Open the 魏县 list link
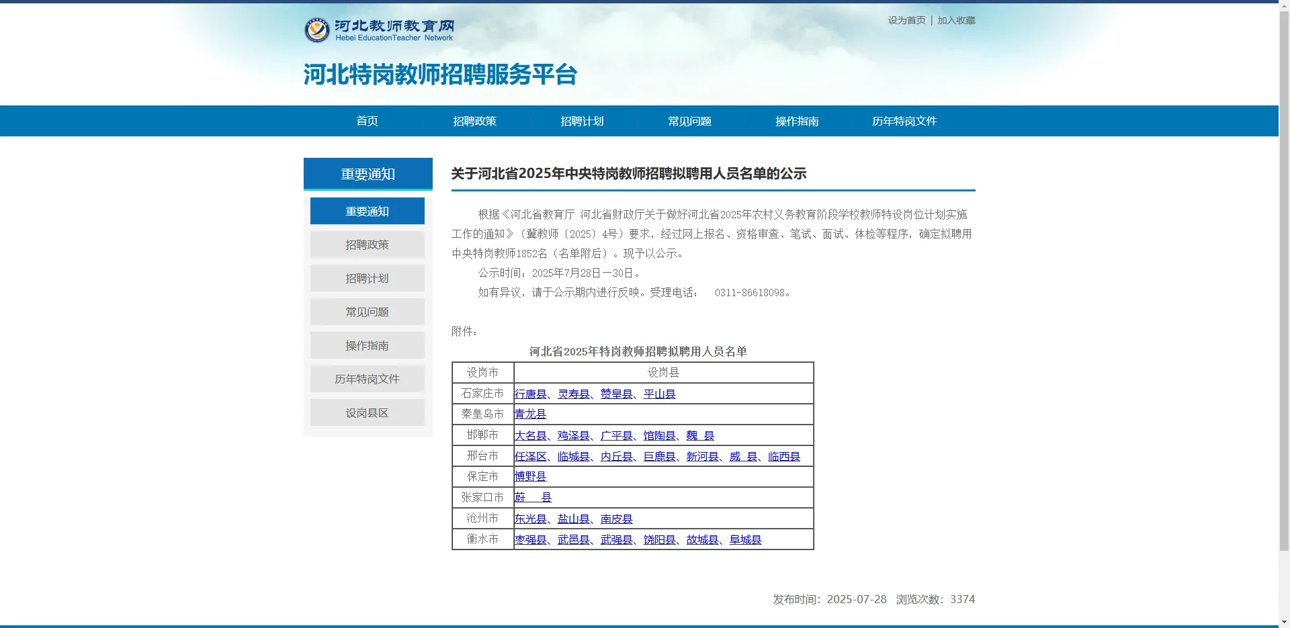1290x628 pixels. click(x=700, y=436)
